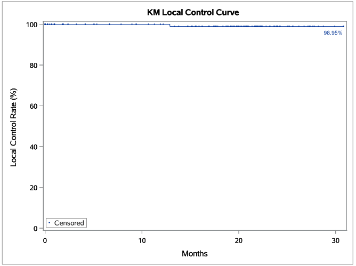
Task: Click the 'Censored' legend text
Action: coord(69,223)
